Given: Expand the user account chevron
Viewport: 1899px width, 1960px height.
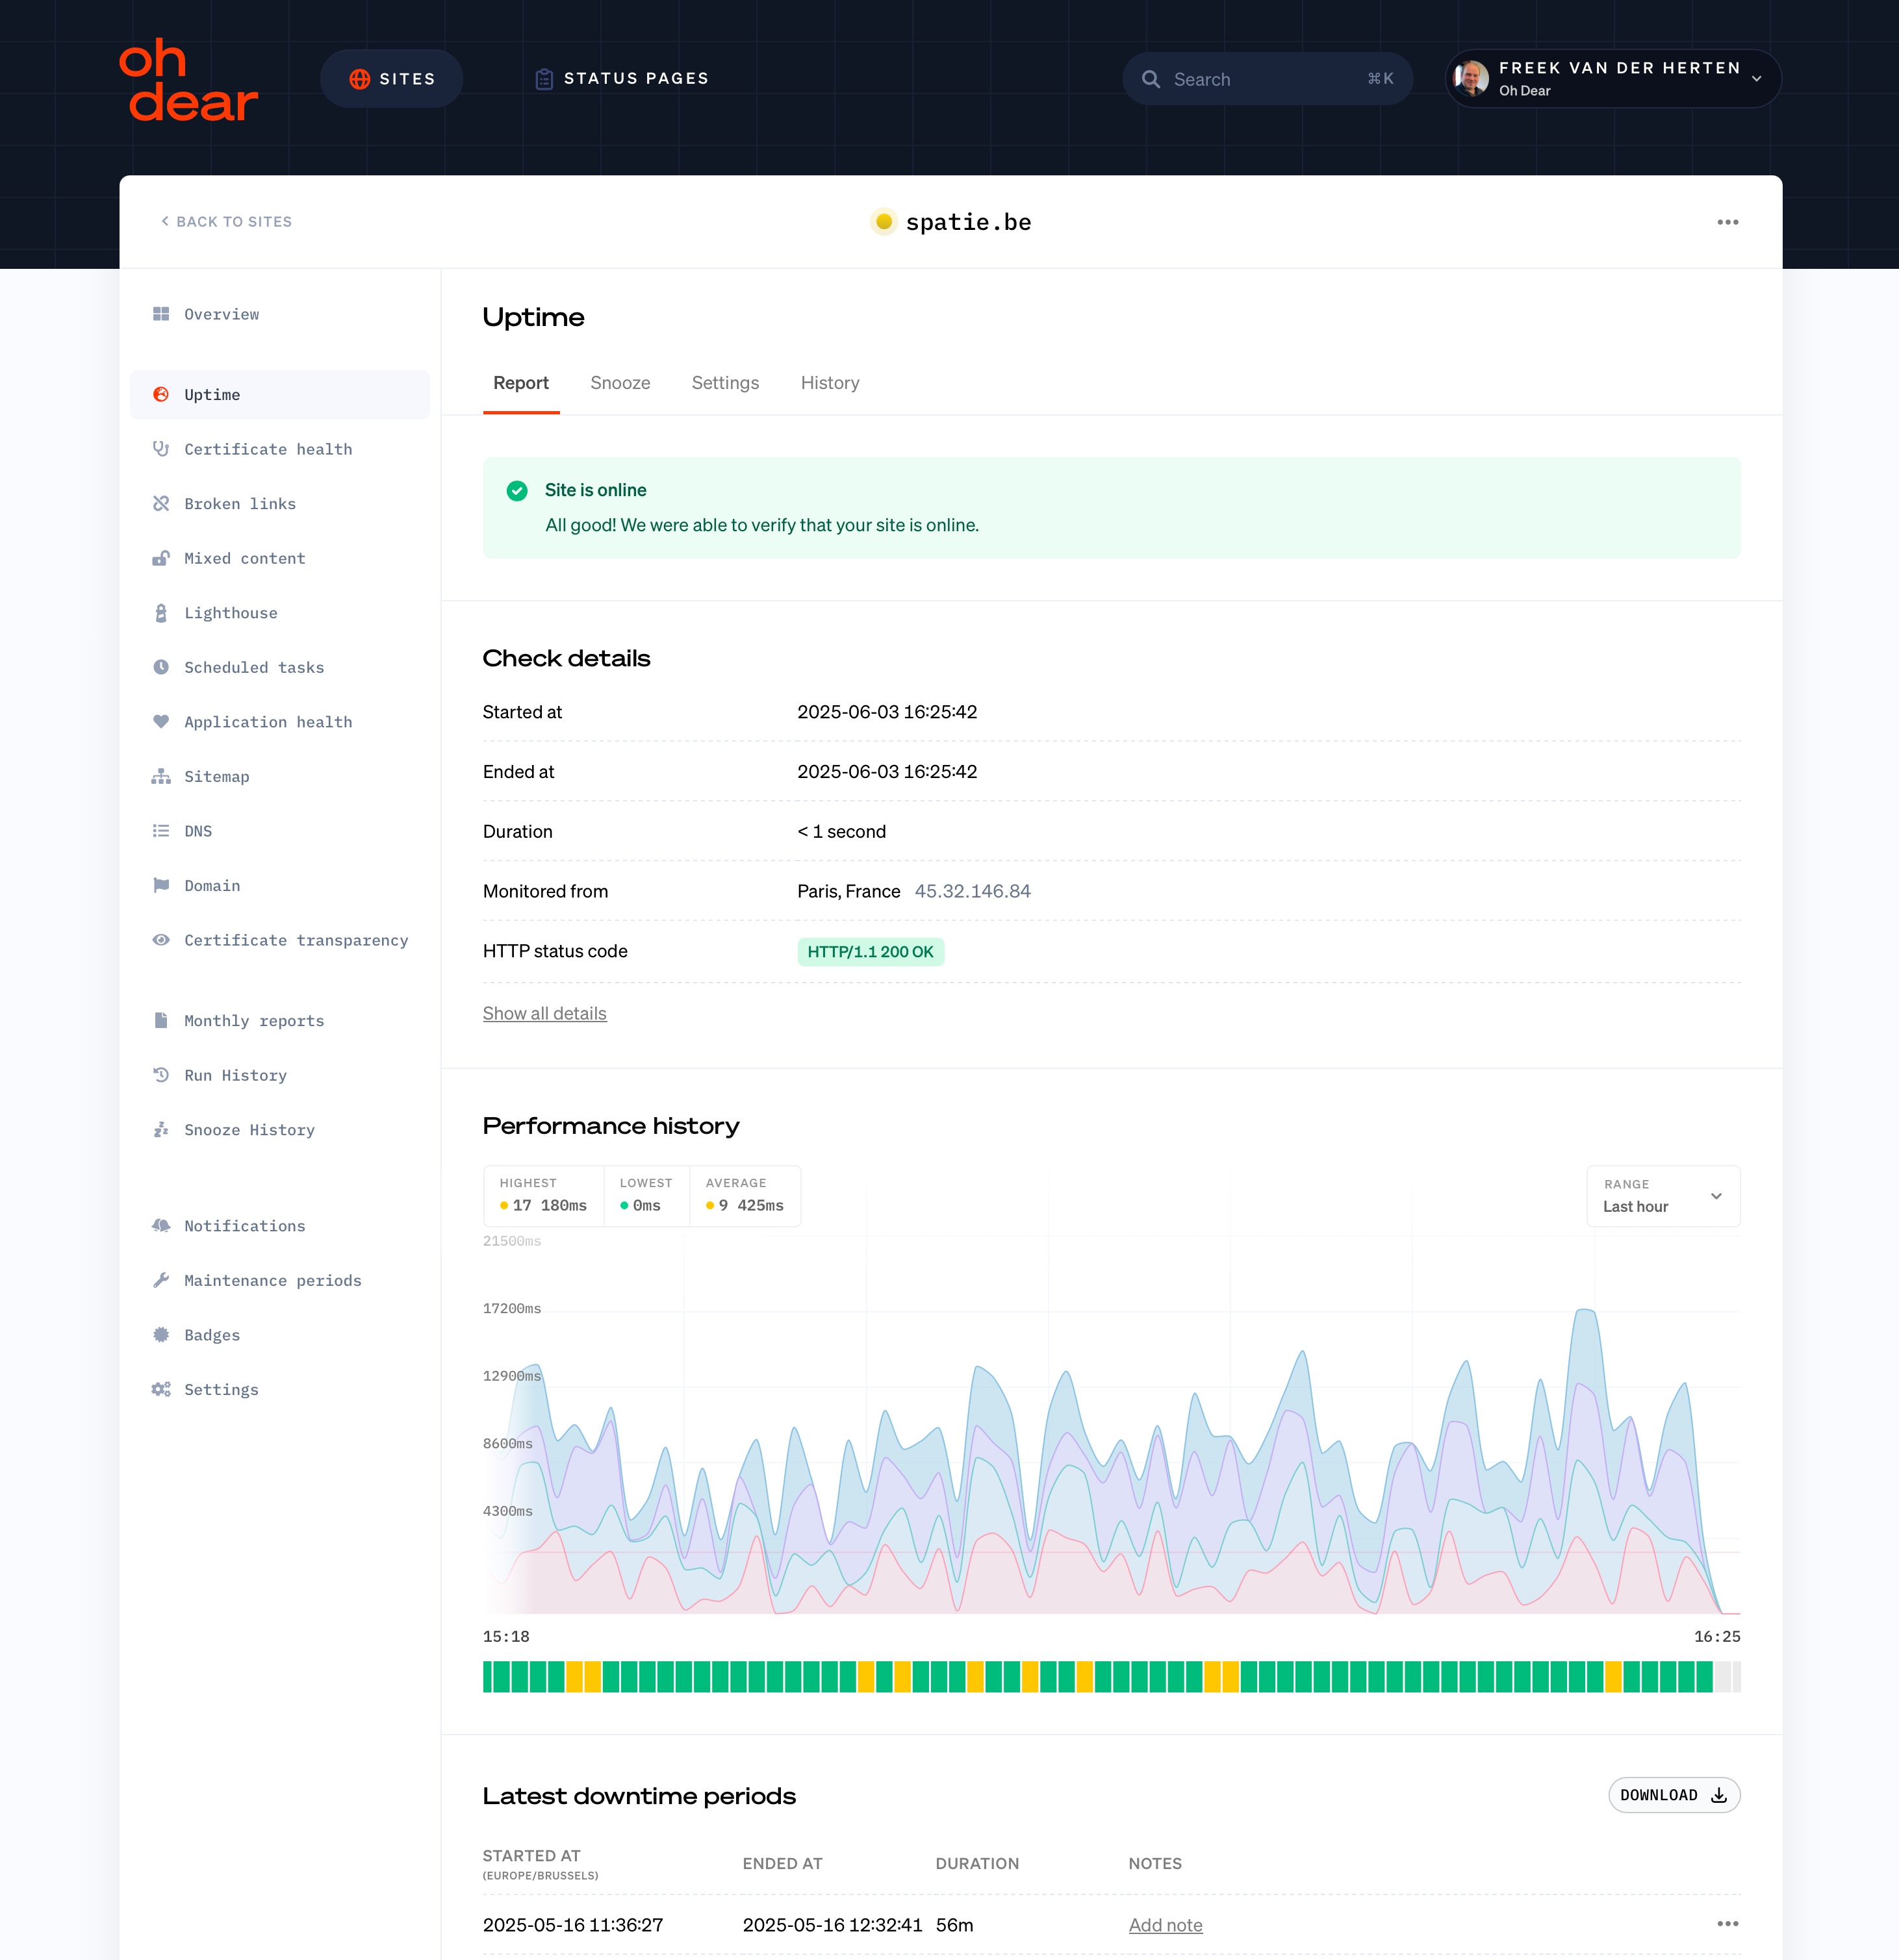Looking at the screenshot, I should pyautogui.click(x=1757, y=79).
